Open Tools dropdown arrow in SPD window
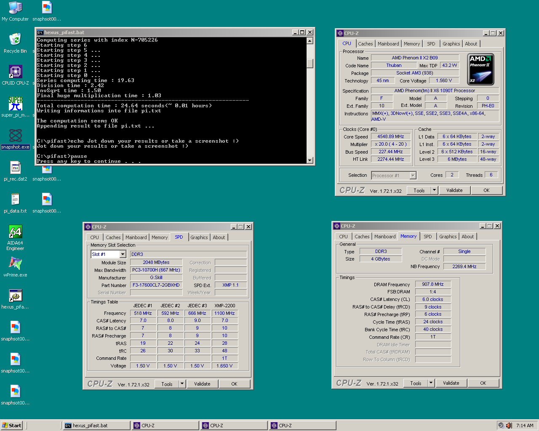This screenshot has height=431, width=539. [x=182, y=384]
